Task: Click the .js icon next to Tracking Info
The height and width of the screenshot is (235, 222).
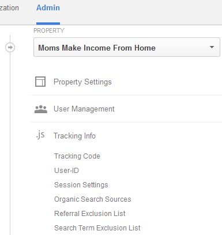Action: (x=40, y=135)
